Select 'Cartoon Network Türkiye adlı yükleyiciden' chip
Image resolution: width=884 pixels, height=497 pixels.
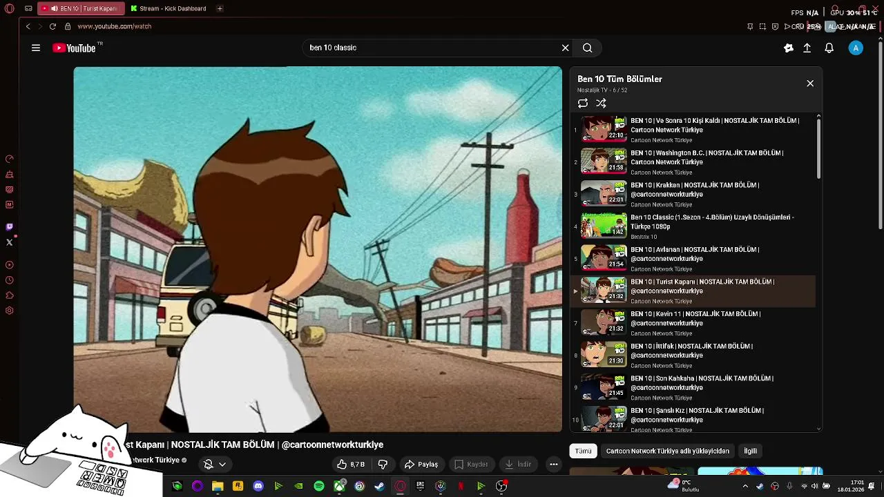pos(668,451)
